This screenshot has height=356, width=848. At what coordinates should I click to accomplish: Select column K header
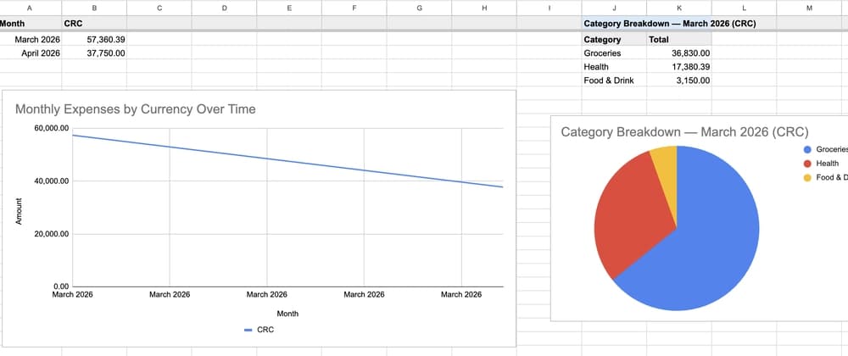coord(678,8)
